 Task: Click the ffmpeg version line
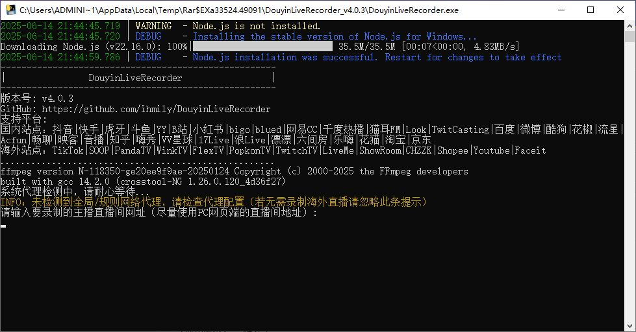(x=235, y=171)
